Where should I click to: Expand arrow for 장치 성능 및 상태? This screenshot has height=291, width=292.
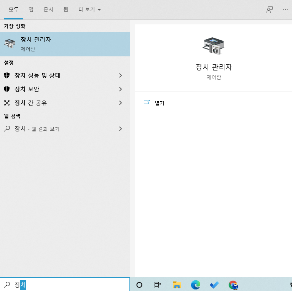click(x=120, y=75)
